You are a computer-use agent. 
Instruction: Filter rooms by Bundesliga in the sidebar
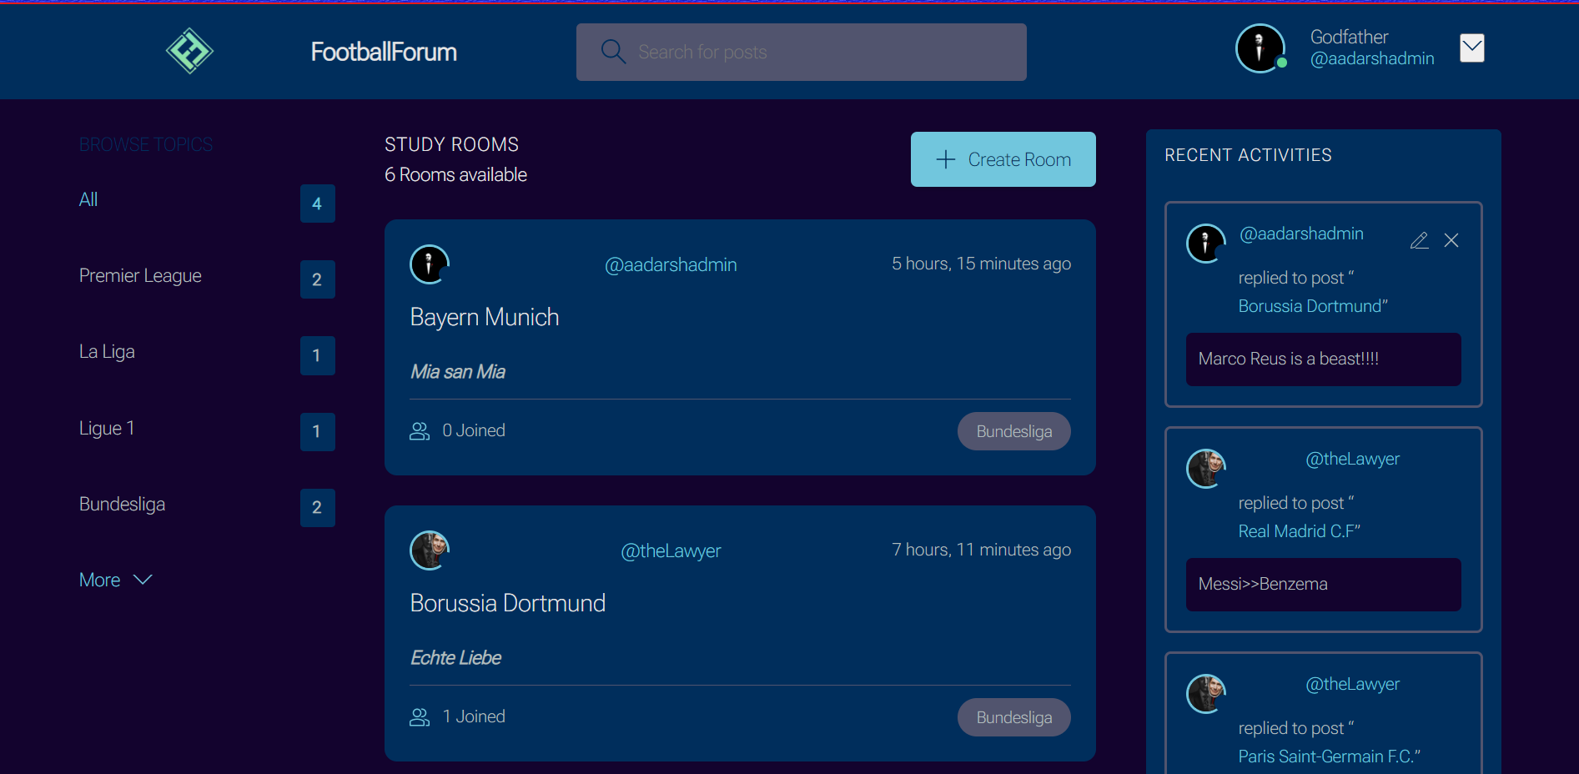(x=122, y=504)
